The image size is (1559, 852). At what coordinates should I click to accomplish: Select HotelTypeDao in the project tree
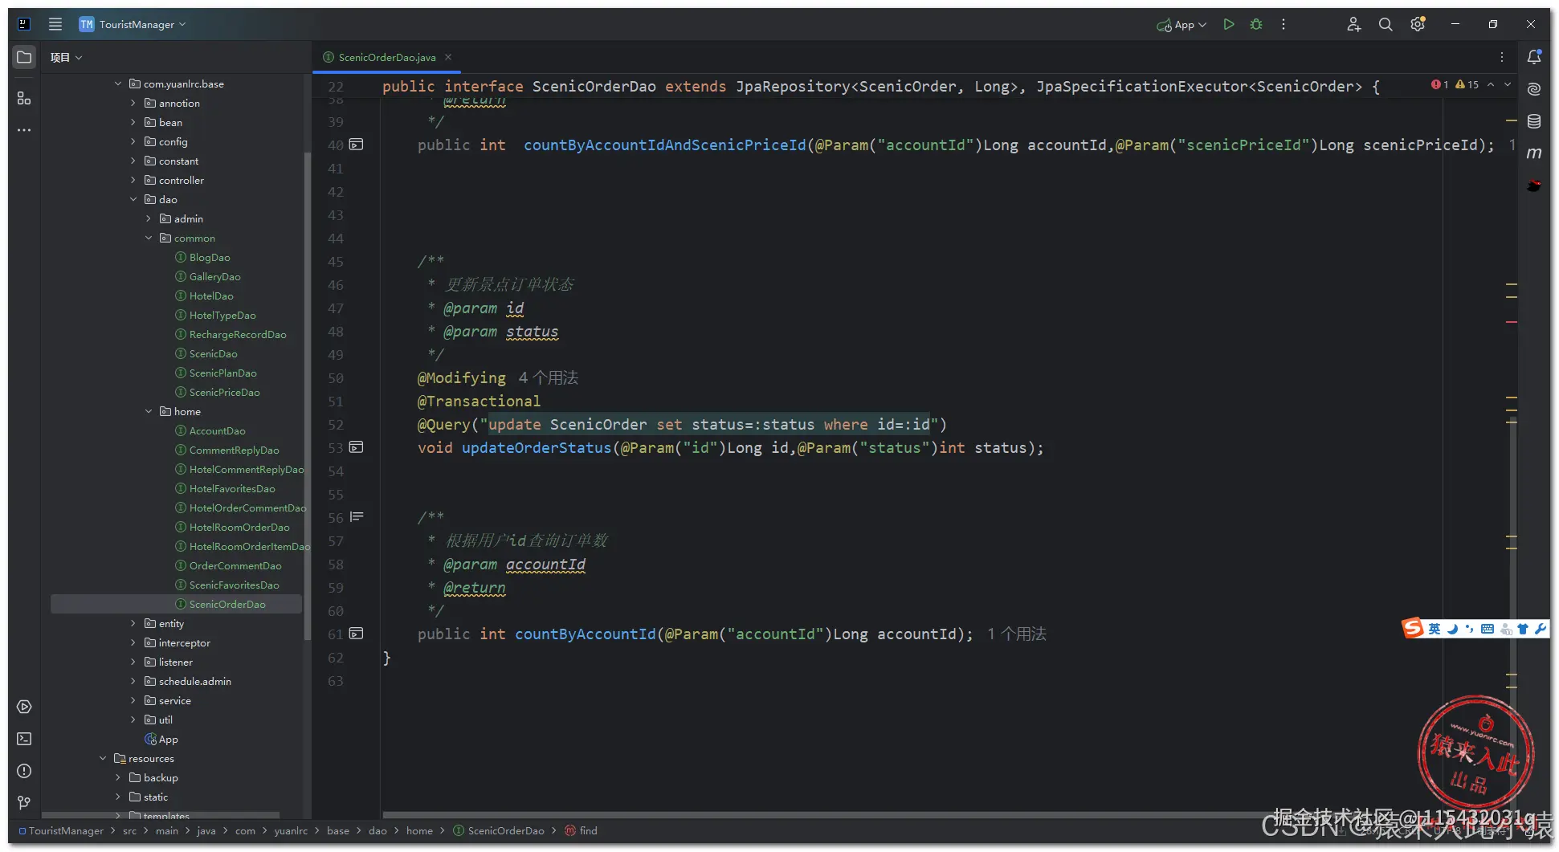(222, 315)
